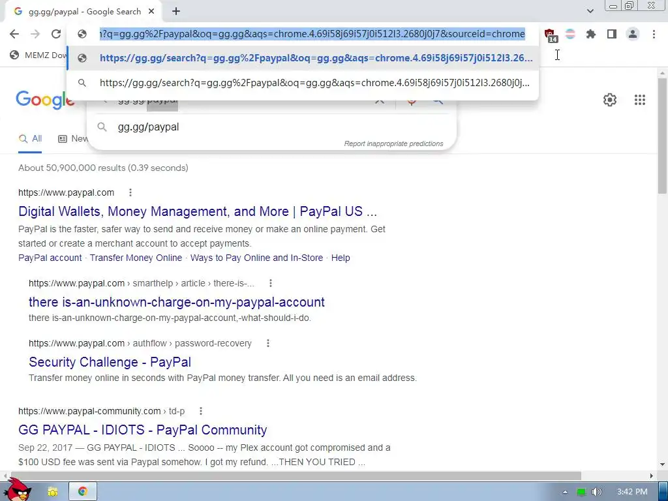Open the Help sitelink

(x=341, y=258)
